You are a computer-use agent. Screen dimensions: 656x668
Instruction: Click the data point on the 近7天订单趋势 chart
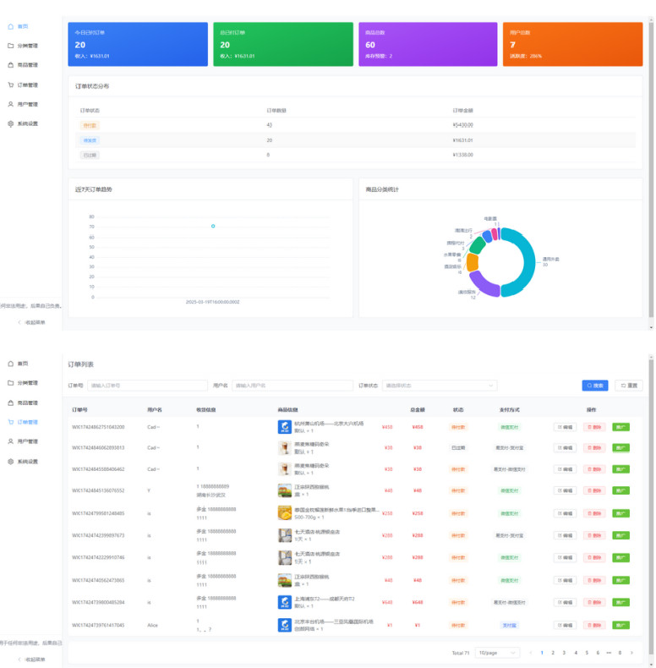tap(213, 226)
